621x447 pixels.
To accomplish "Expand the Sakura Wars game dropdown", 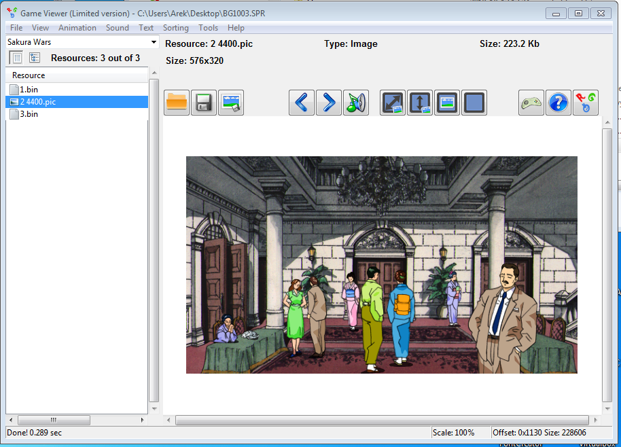I will coord(154,42).
